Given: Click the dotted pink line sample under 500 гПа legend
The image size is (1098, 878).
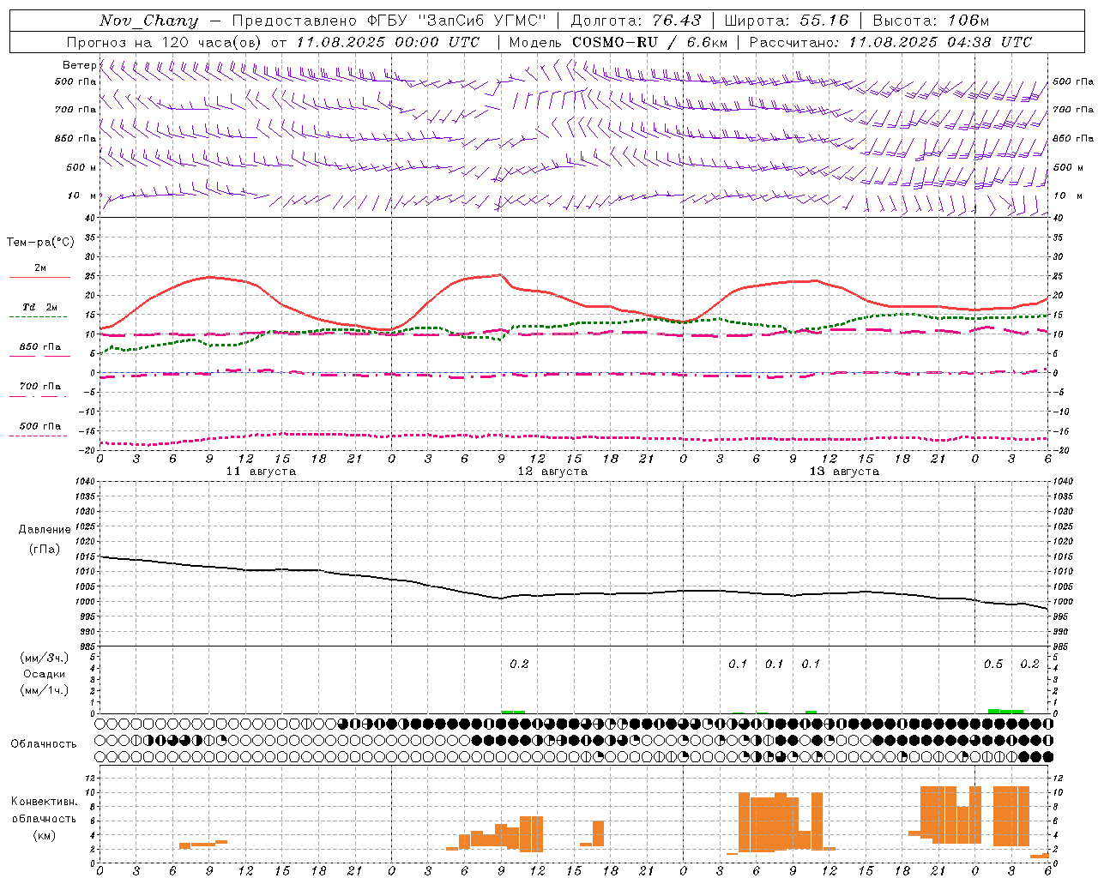Looking at the screenshot, I should [x=39, y=436].
